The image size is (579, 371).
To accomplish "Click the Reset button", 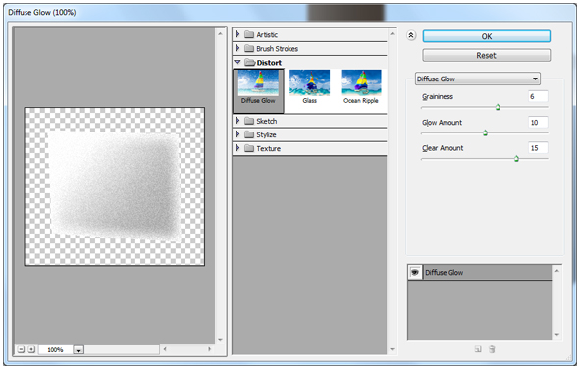I will point(487,55).
